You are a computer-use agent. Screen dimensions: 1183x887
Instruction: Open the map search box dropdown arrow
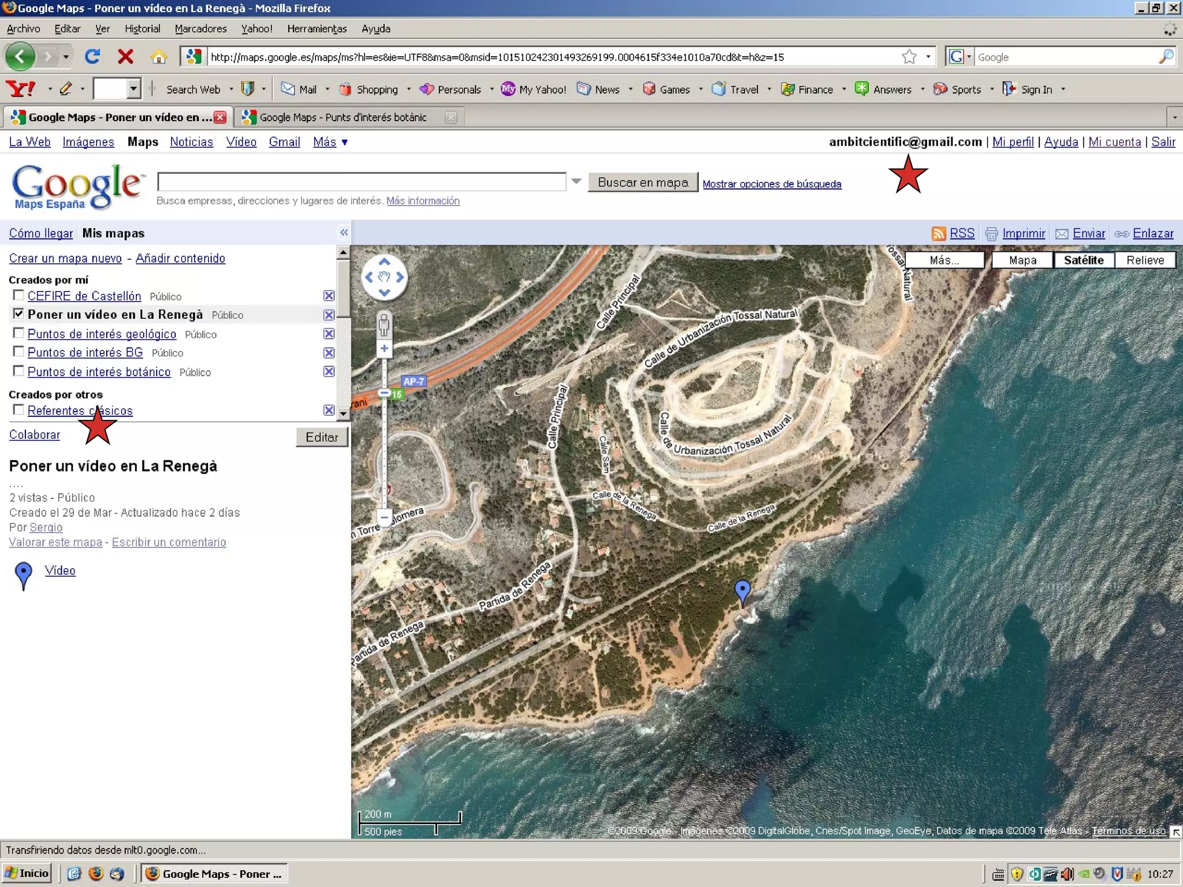tap(576, 181)
